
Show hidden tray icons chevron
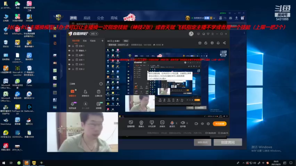click(x=243, y=163)
